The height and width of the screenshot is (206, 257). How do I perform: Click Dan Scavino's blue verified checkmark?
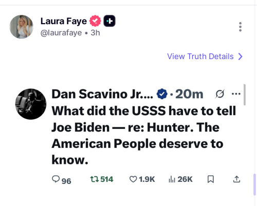pos(162,94)
